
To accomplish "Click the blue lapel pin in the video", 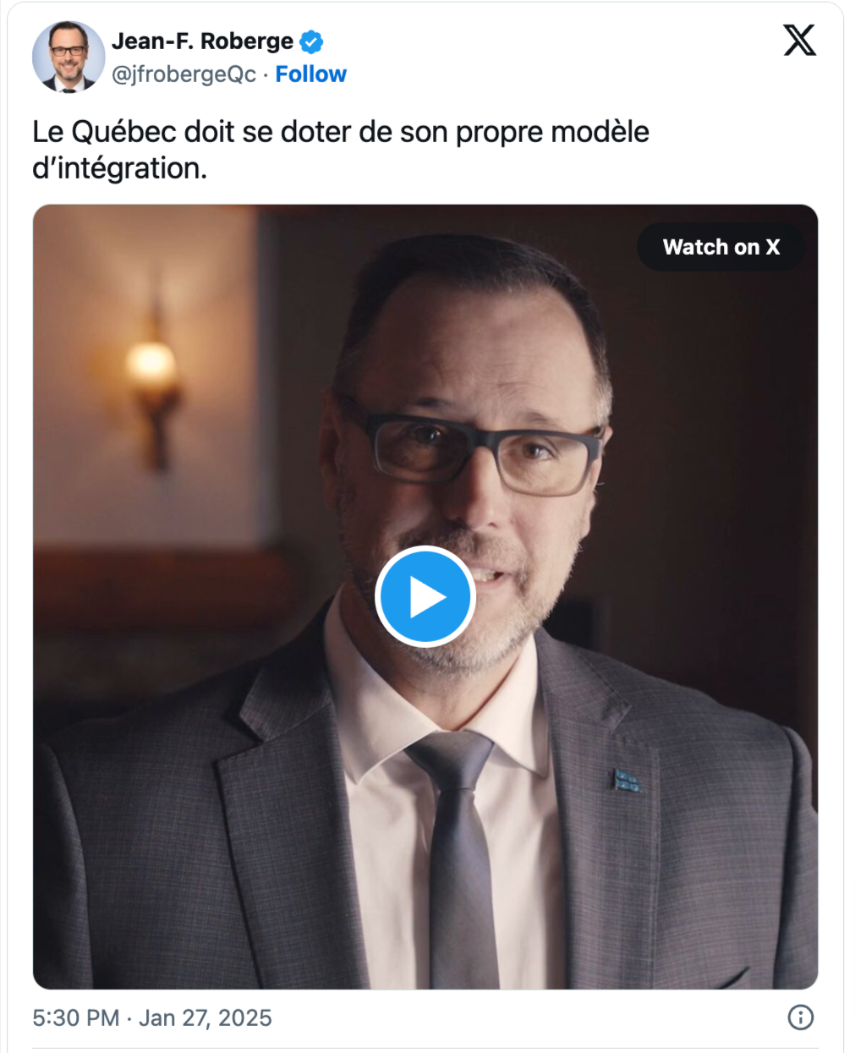I will tap(627, 781).
